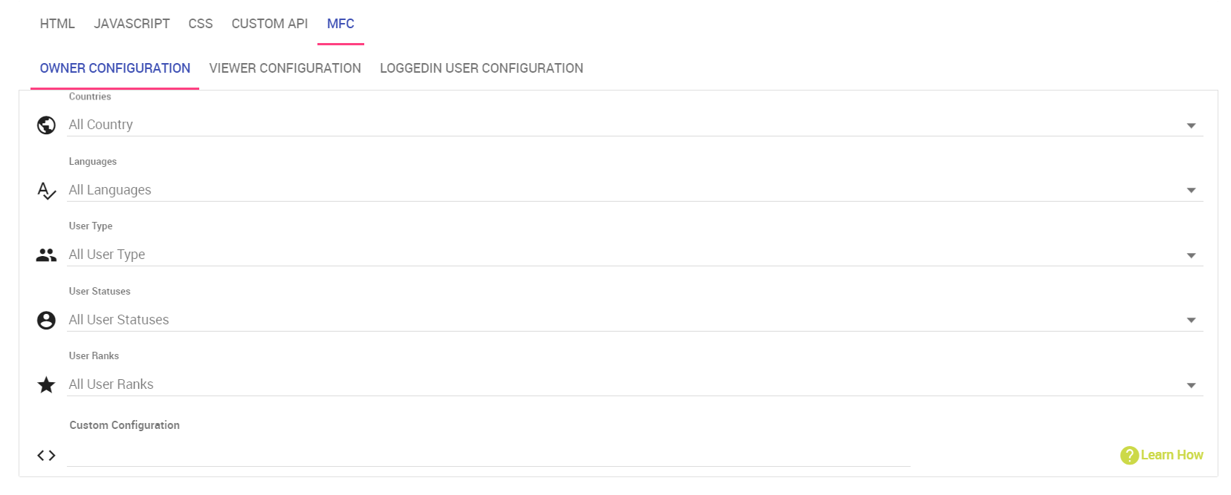Screen dimensions: 1231x495
Task: Expand the All Languages dropdown arrow
Action: 1191,191
